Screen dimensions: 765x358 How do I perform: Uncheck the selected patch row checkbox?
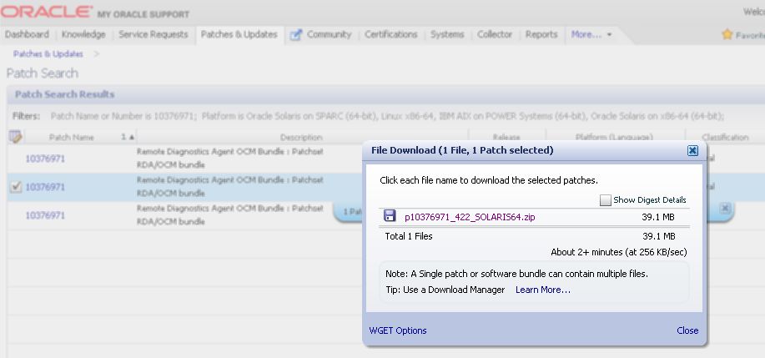(x=15, y=187)
